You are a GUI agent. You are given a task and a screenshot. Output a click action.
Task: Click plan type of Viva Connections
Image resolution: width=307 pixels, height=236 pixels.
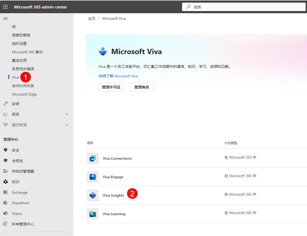[240, 157]
